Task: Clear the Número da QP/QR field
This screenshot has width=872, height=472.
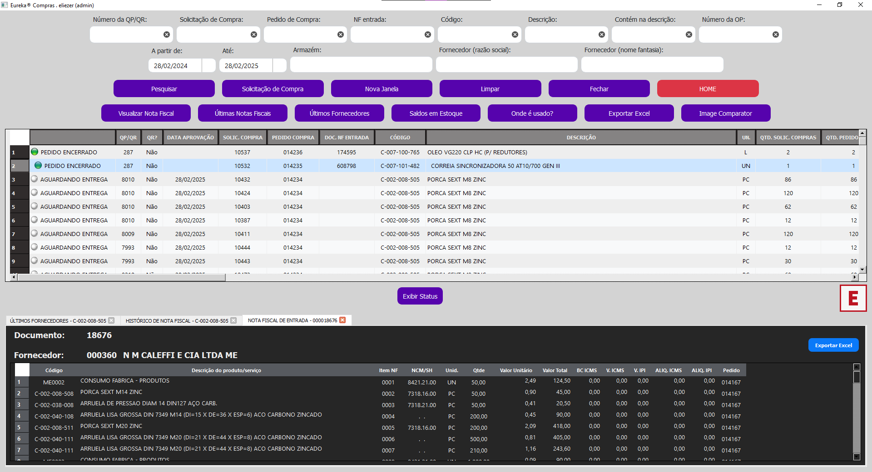Action: pyautogui.click(x=167, y=34)
